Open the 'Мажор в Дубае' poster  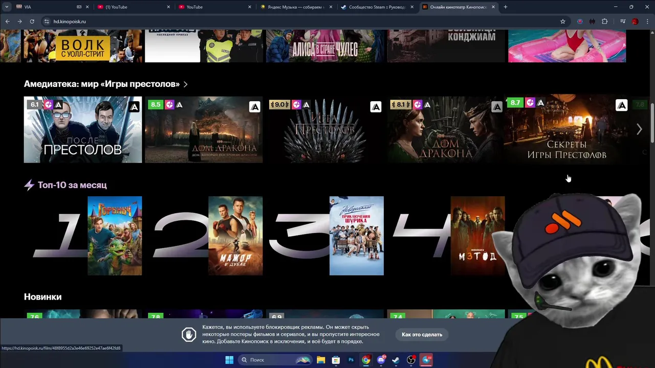pyautogui.click(x=235, y=236)
